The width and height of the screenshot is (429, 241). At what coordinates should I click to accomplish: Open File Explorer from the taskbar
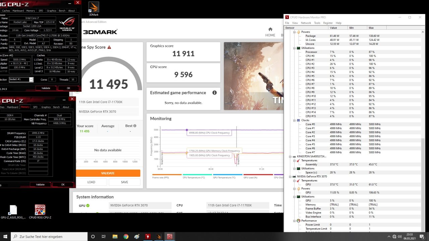click(x=115, y=236)
